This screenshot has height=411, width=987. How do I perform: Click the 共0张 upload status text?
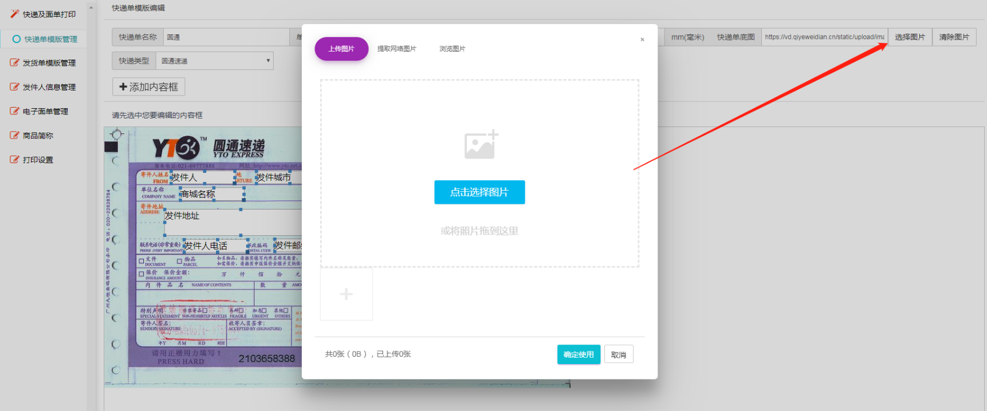tap(368, 354)
